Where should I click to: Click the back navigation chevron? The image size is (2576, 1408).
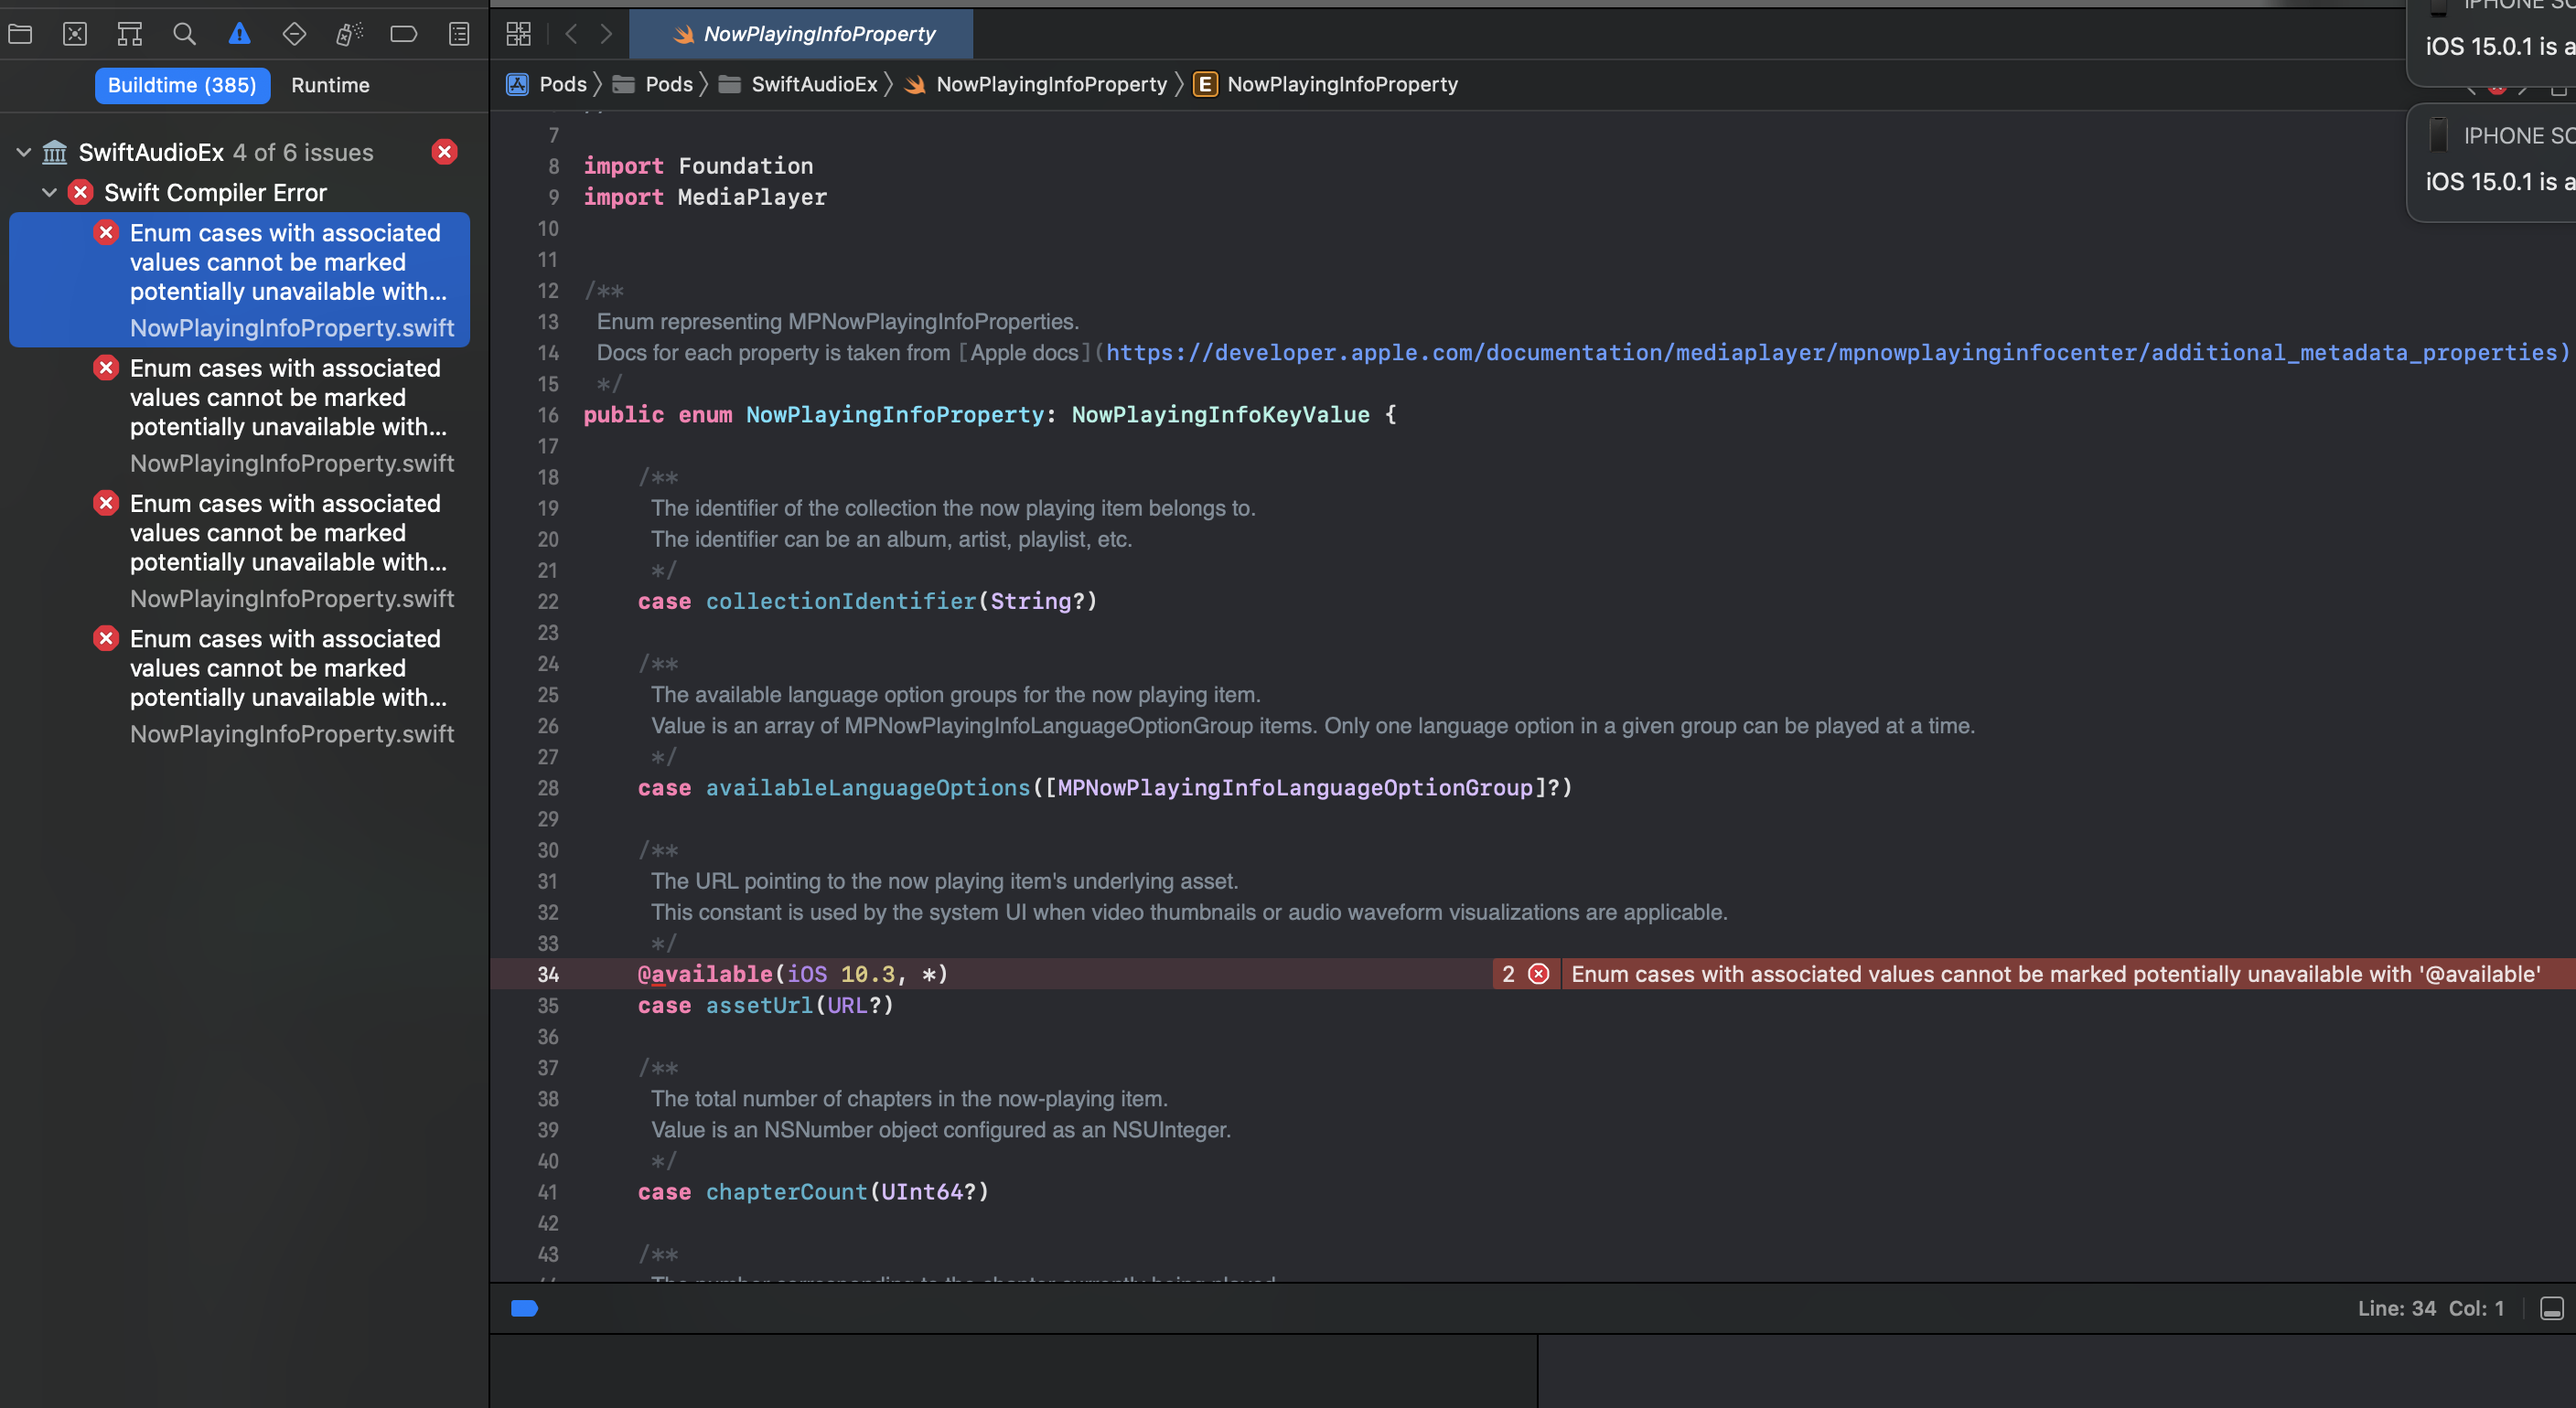tap(571, 33)
